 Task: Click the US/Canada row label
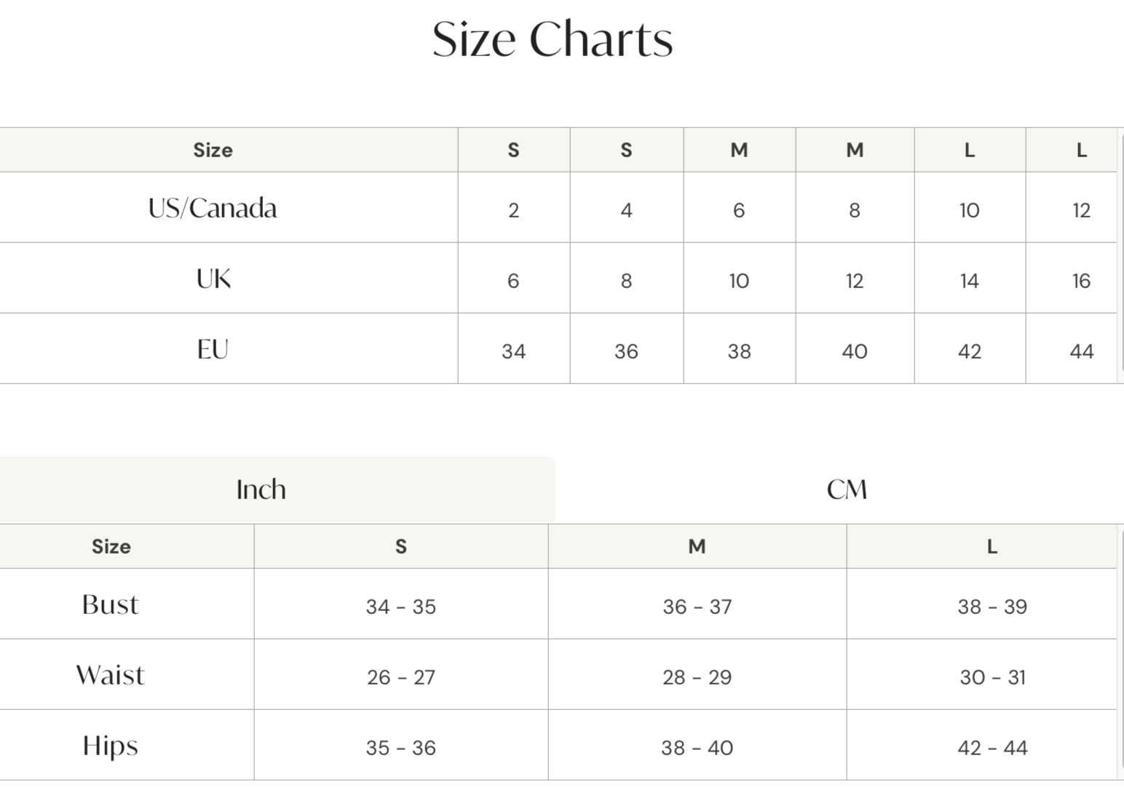click(213, 209)
